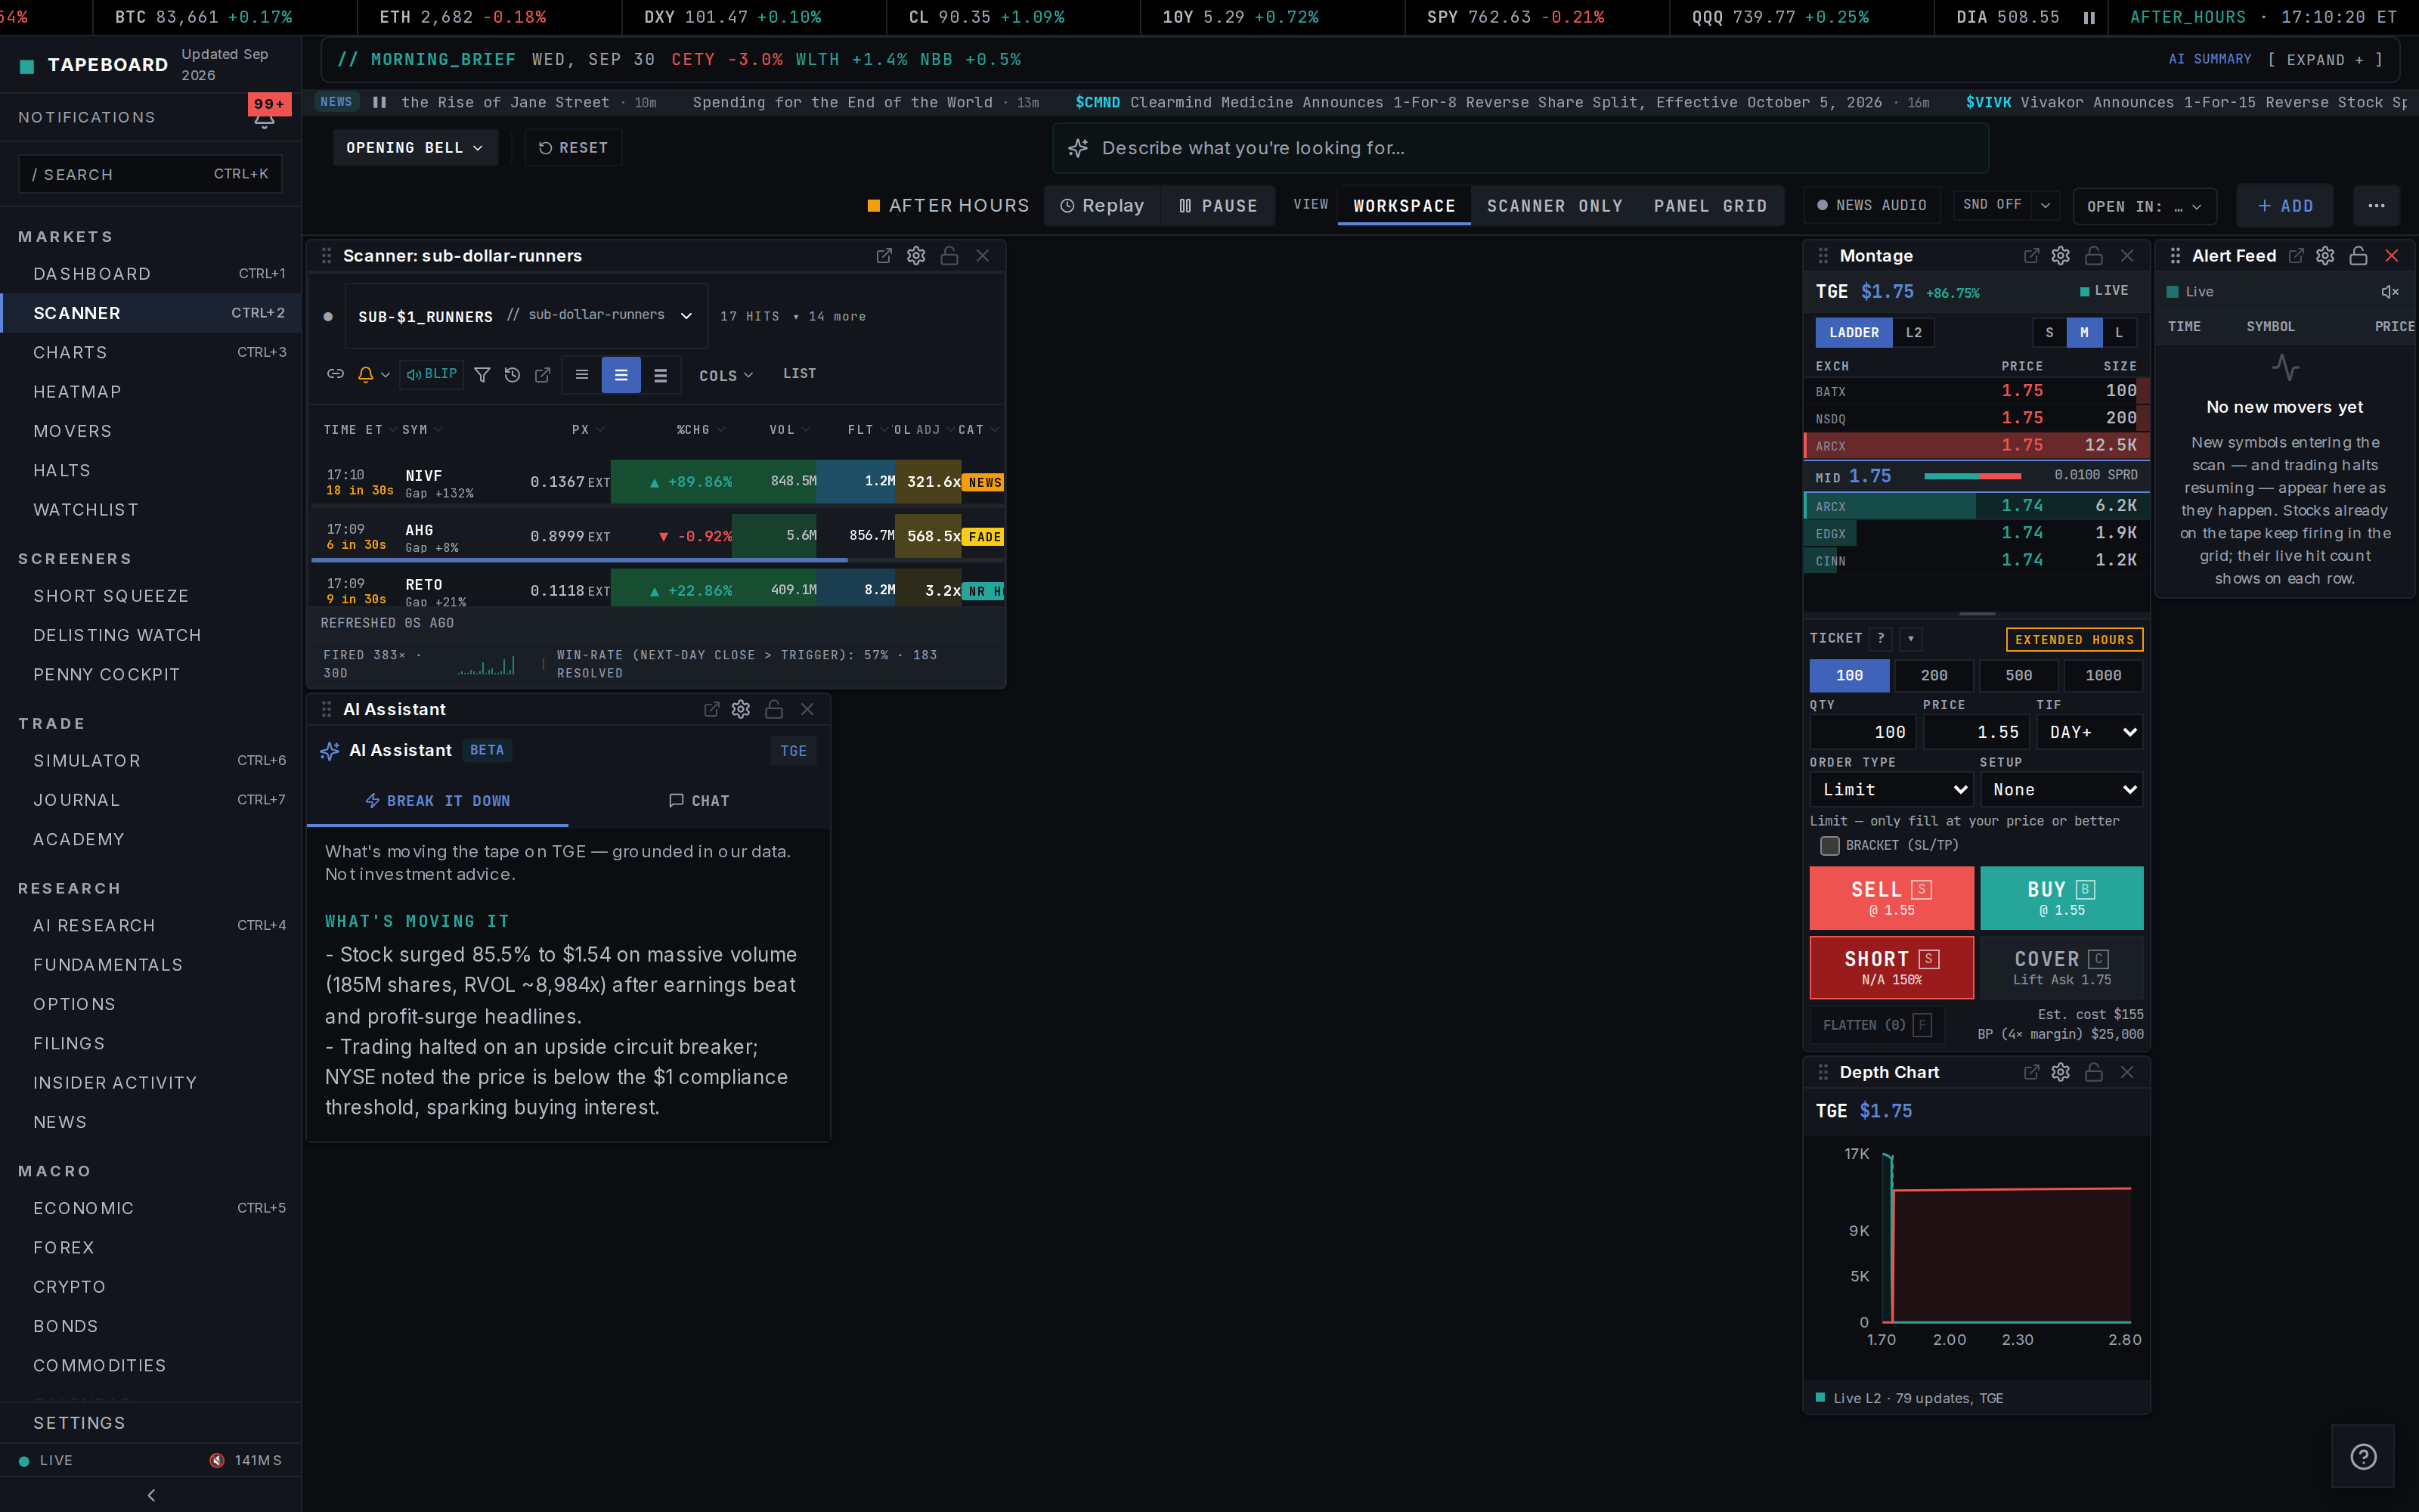Pause the news ticker
The image size is (2419, 1512).
379,102
